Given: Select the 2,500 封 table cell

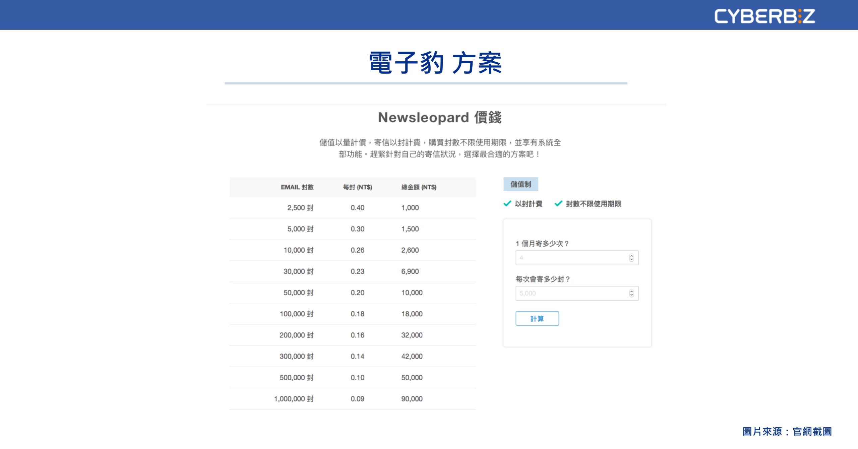Looking at the screenshot, I should (300, 207).
